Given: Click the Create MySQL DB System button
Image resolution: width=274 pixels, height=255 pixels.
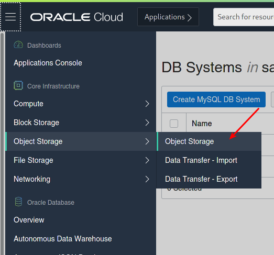Looking at the screenshot, I should 216,99.
